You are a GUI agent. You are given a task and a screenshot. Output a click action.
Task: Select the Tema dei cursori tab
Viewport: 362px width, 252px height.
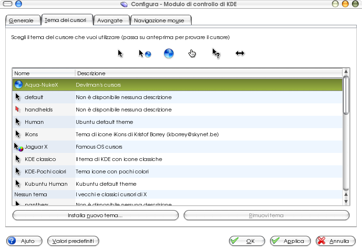pos(67,20)
